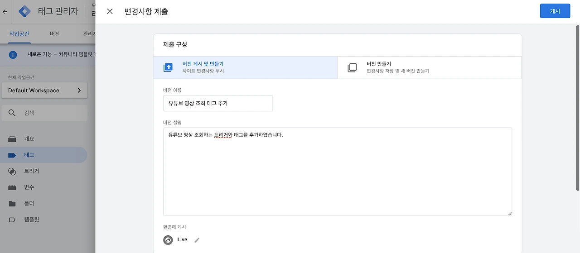Click the Tag Manager logo icon
Image resolution: width=580 pixels, height=253 pixels.
(25, 12)
